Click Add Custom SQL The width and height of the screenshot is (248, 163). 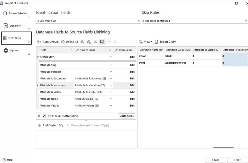[53, 125]
